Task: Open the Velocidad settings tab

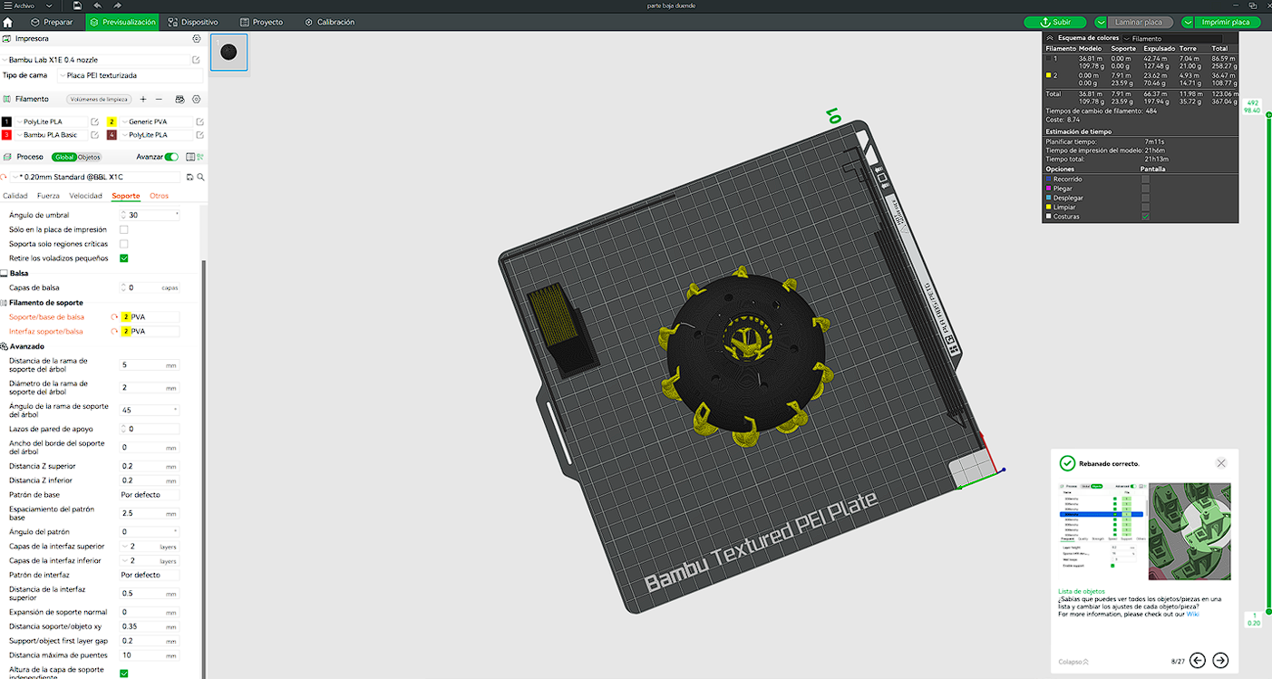Action: pos(85,196)
